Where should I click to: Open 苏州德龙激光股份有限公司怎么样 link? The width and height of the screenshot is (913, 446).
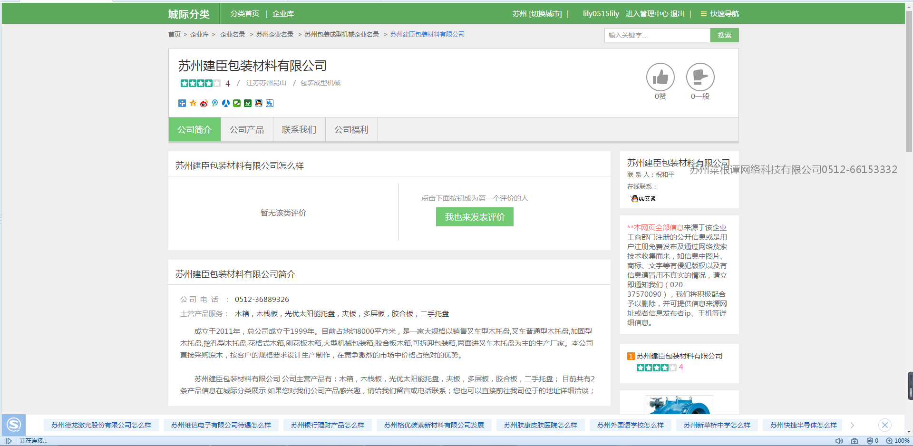pyautogui.click(x=101, y=425)
